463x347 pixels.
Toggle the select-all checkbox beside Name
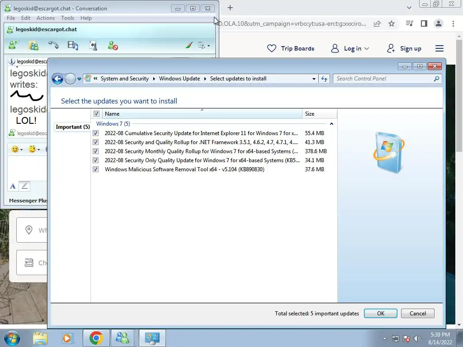(x=96, y=113)
